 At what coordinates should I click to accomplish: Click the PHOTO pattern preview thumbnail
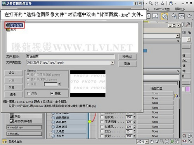[x=88, y=84]
